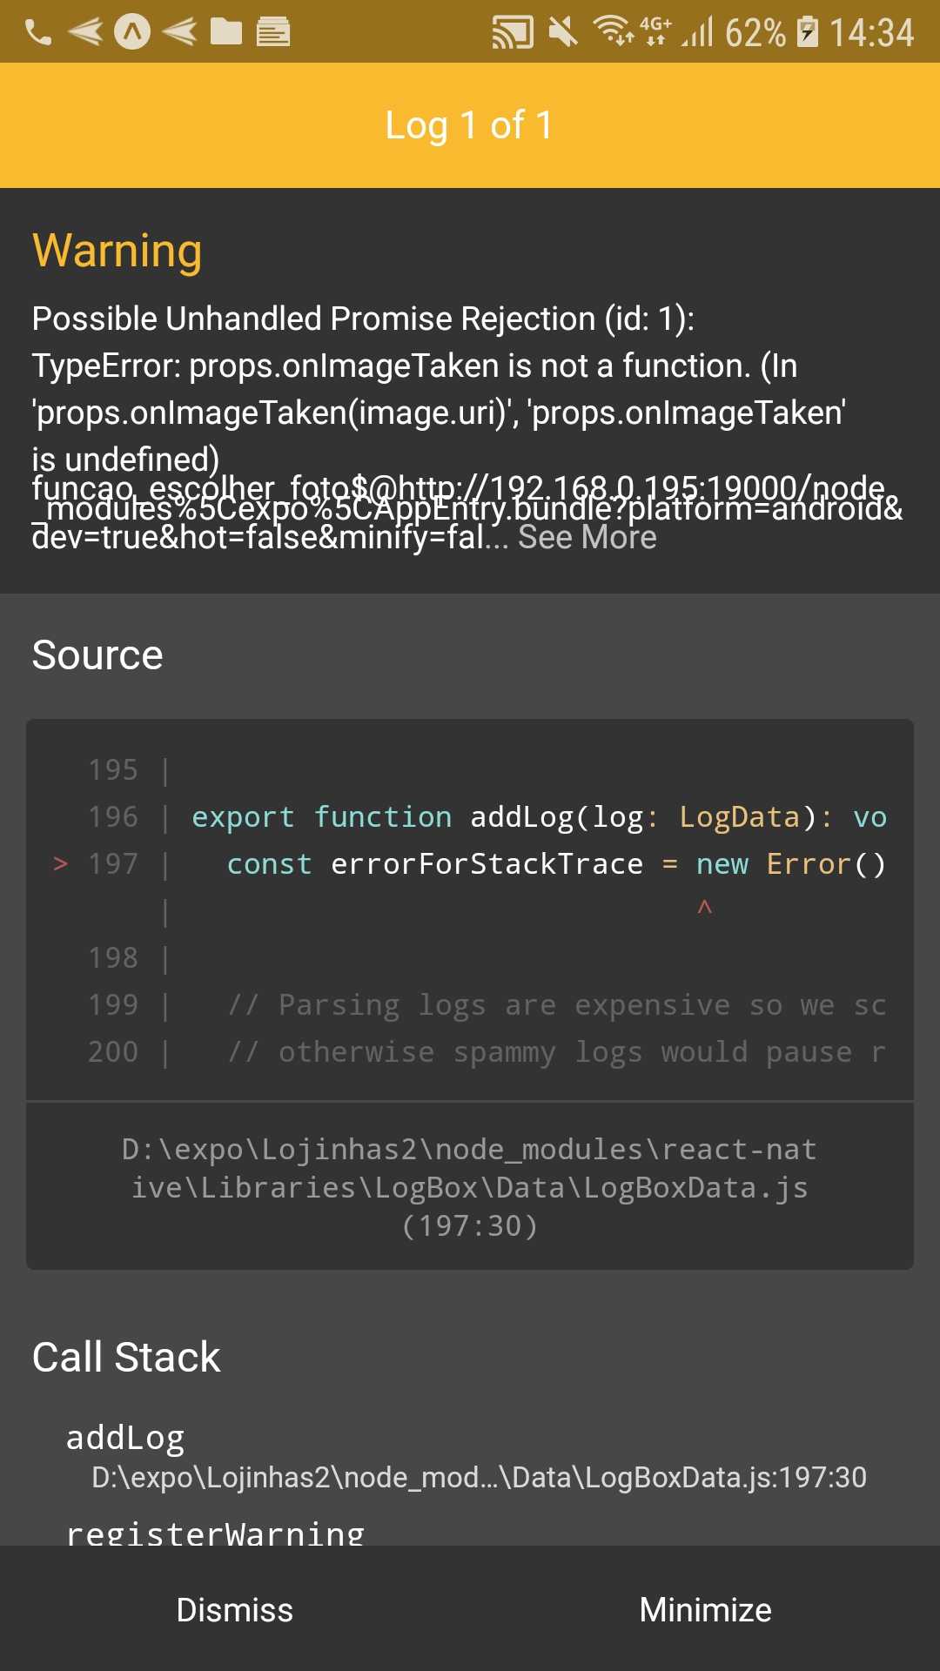Viewport: 940px width, 1671px height.
Task: Tap the muted sound status icon
Action: (x=563, y=33)
